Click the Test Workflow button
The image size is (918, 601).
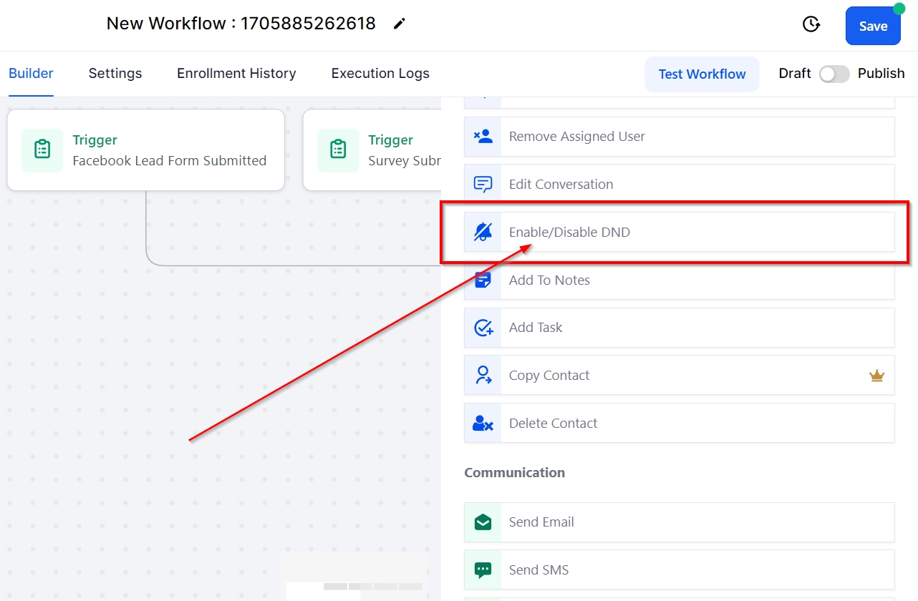[x=702, y=74]
